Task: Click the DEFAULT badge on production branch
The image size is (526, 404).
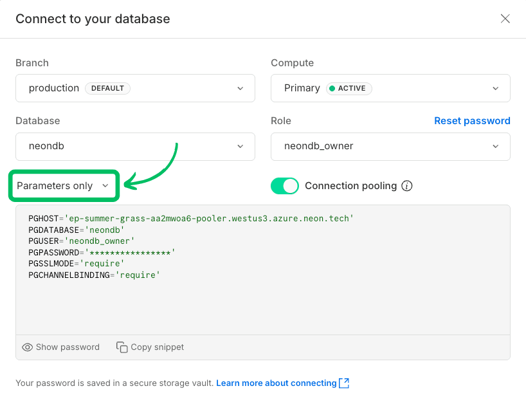Action: 107,88
